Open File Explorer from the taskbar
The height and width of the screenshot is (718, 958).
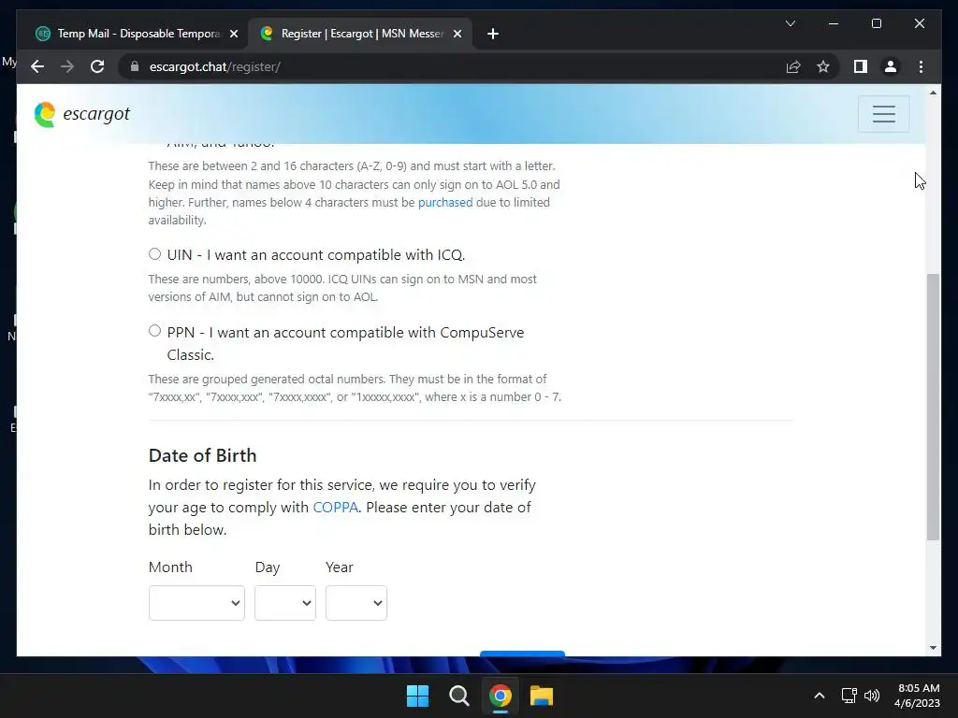click(x=542, y=696)
